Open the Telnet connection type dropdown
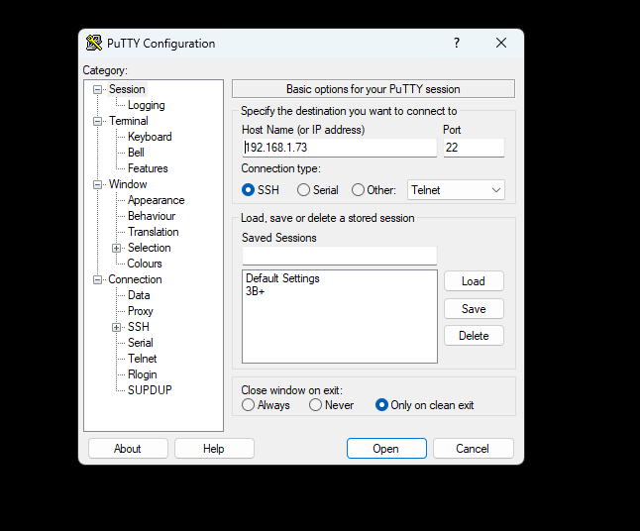The image size is (640, 531). [456, 190]
